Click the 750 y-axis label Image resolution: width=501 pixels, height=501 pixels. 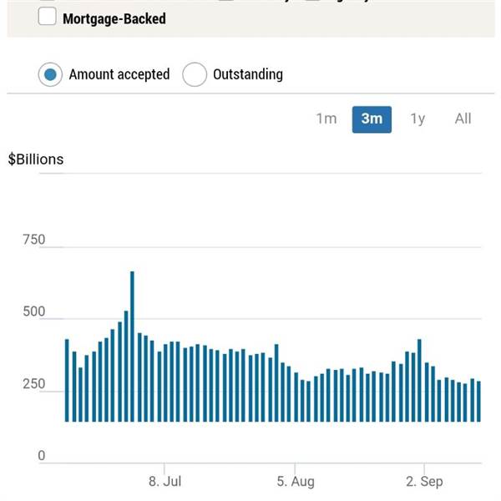click(x=33, y=240)
